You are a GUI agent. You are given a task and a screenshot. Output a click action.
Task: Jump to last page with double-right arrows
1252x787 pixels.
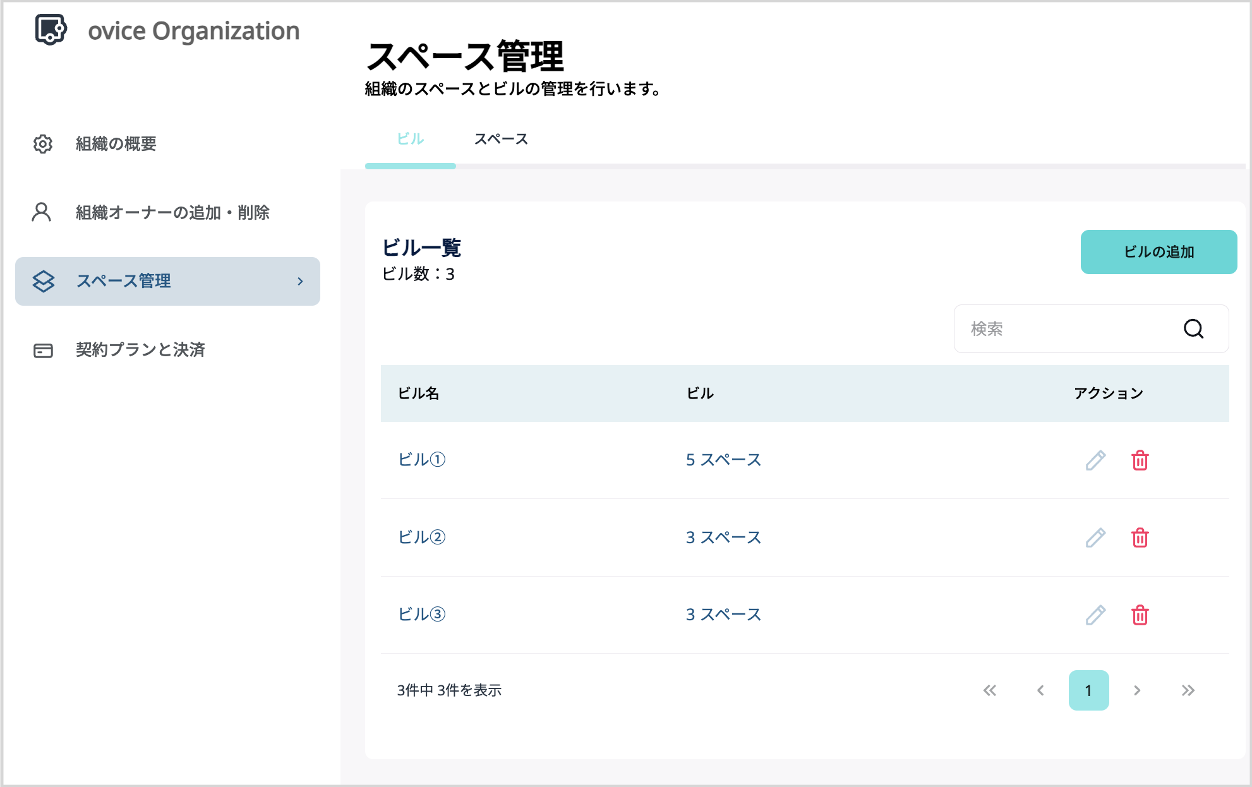click(x=1188, y=690)
